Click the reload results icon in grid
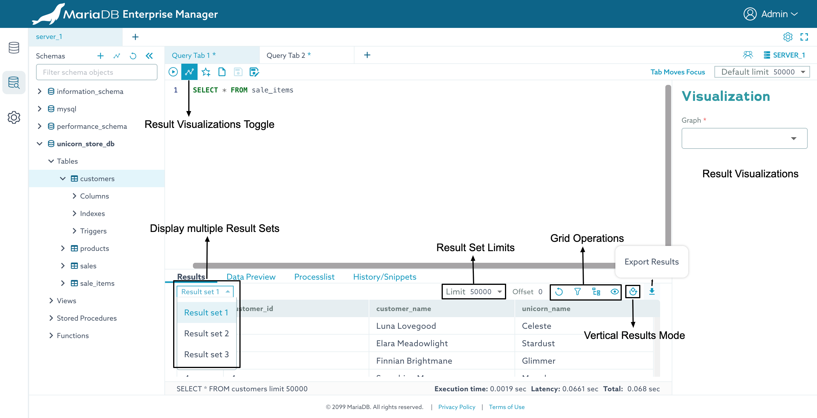The image size is (817, 418). pyautogui.click(x=559, y=291)
